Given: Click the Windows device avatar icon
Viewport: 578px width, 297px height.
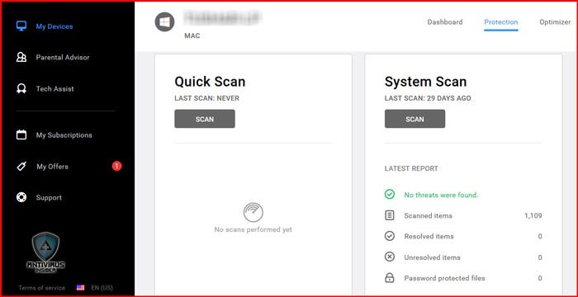Looking at the screenshot, I should pyautogui.click(x=164, y=21).
